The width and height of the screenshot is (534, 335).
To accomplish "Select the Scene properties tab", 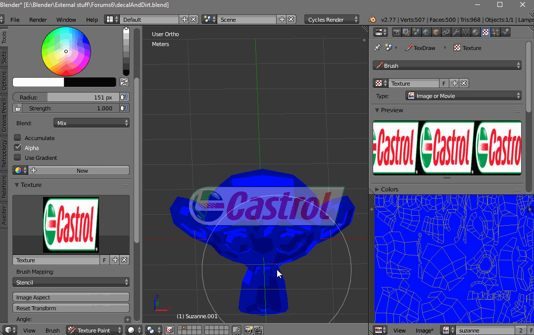I will pos(417,32).
